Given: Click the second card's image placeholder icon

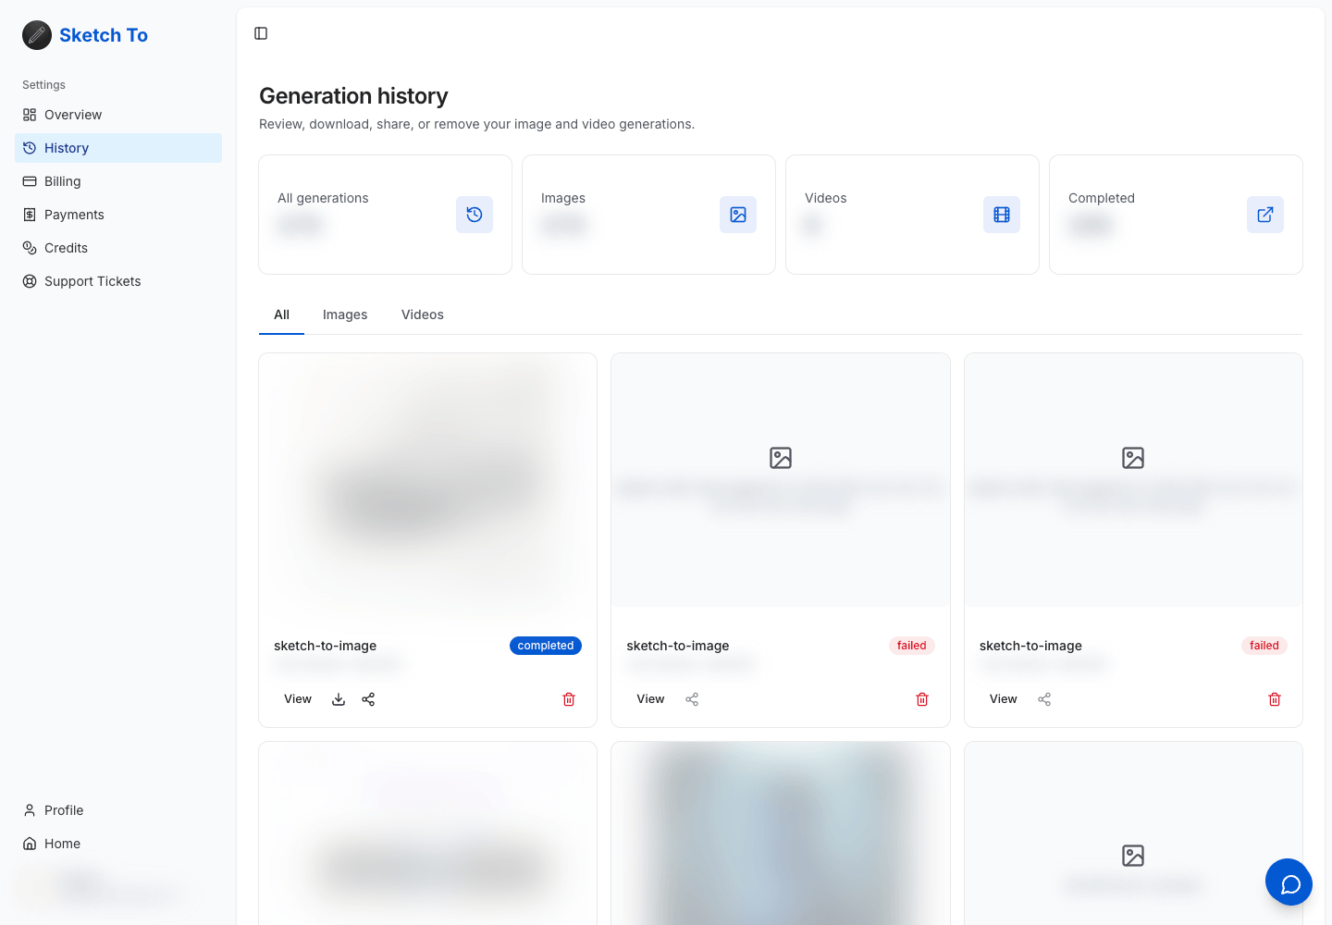Looking at the screenshot, I should (781, 458).
